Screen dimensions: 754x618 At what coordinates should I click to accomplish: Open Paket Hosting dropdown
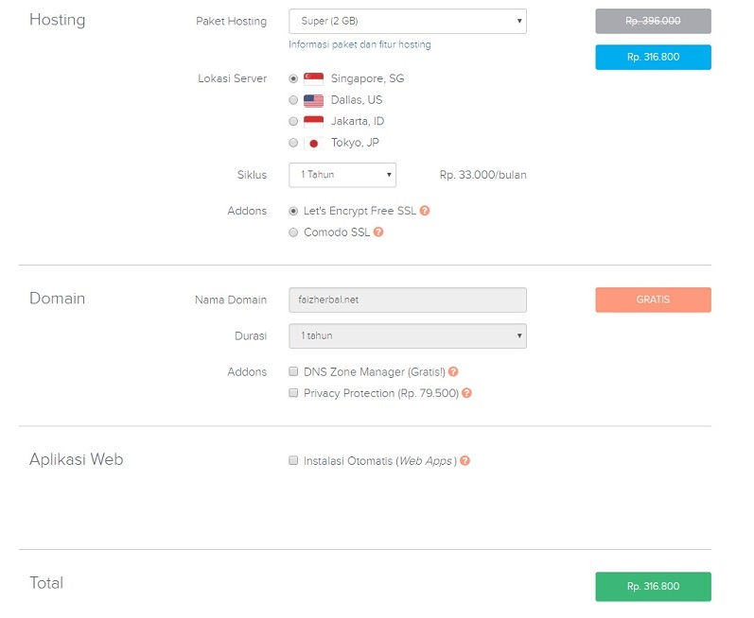408,21
